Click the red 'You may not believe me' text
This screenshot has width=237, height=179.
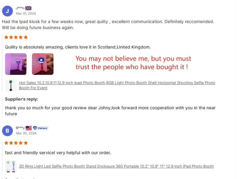click(x=133, y=63)
